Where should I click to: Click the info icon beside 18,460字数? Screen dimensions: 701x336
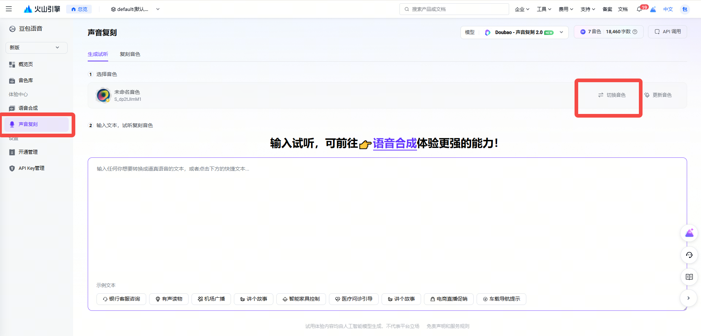point(635,32)
